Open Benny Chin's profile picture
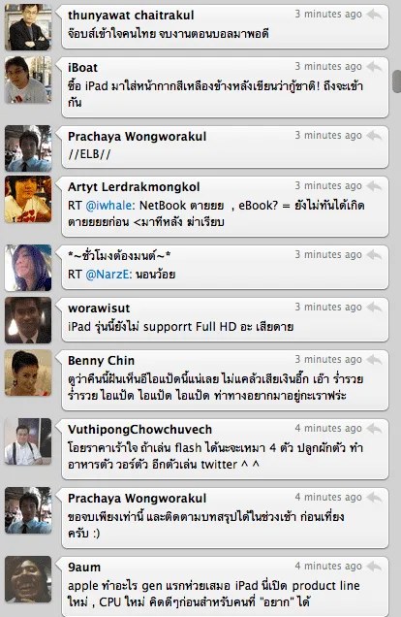 (28, 373)
